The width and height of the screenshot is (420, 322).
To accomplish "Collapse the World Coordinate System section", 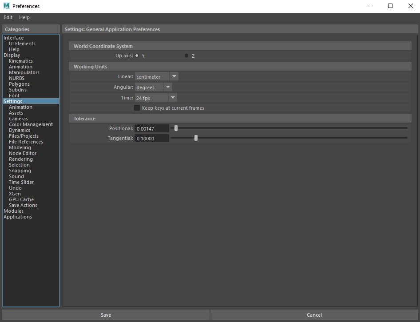I will (x=240, y=46).
